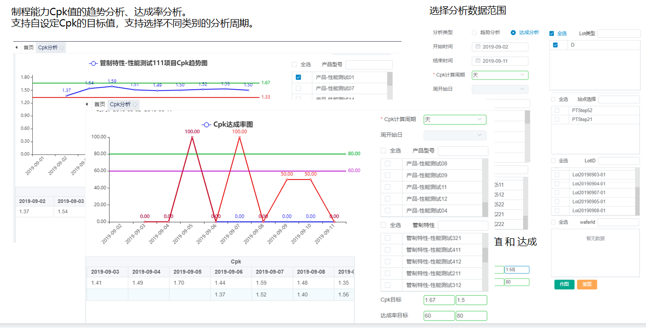The image size is (646, 328).
Task: Select the 趋势分析 radio button
Action: click(x=474, y=33)
